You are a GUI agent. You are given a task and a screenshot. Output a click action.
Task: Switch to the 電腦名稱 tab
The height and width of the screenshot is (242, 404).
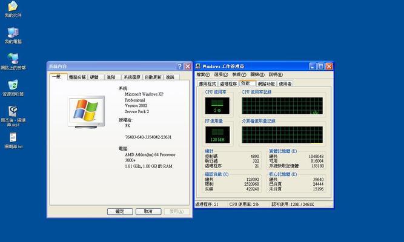point(78,77)
